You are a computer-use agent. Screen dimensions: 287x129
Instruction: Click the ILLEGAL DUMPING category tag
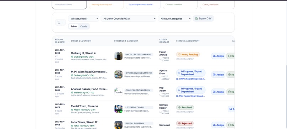(139, 123)
